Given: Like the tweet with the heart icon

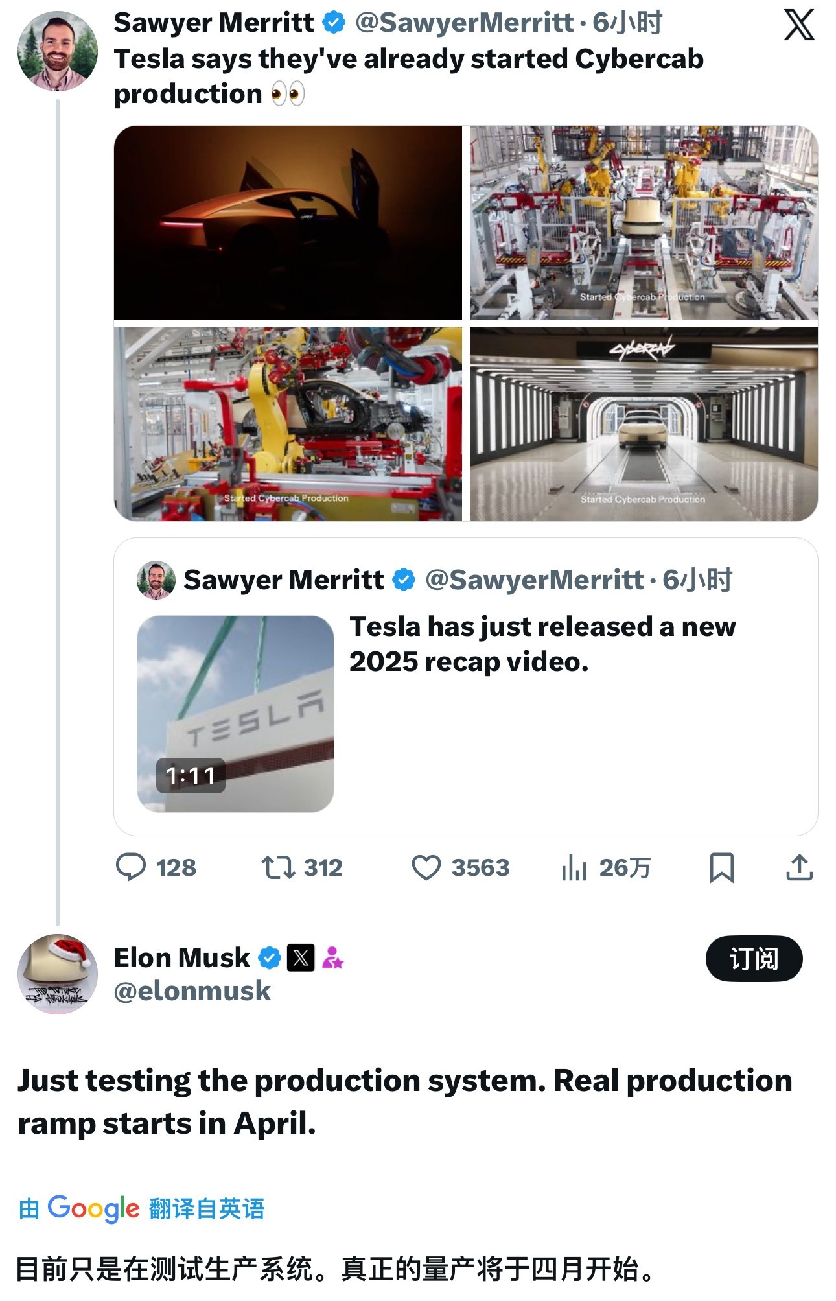Looking at the screenshot, I should [x=426, y=867].
